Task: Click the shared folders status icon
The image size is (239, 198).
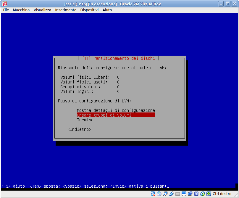Action: coord(177,194)
